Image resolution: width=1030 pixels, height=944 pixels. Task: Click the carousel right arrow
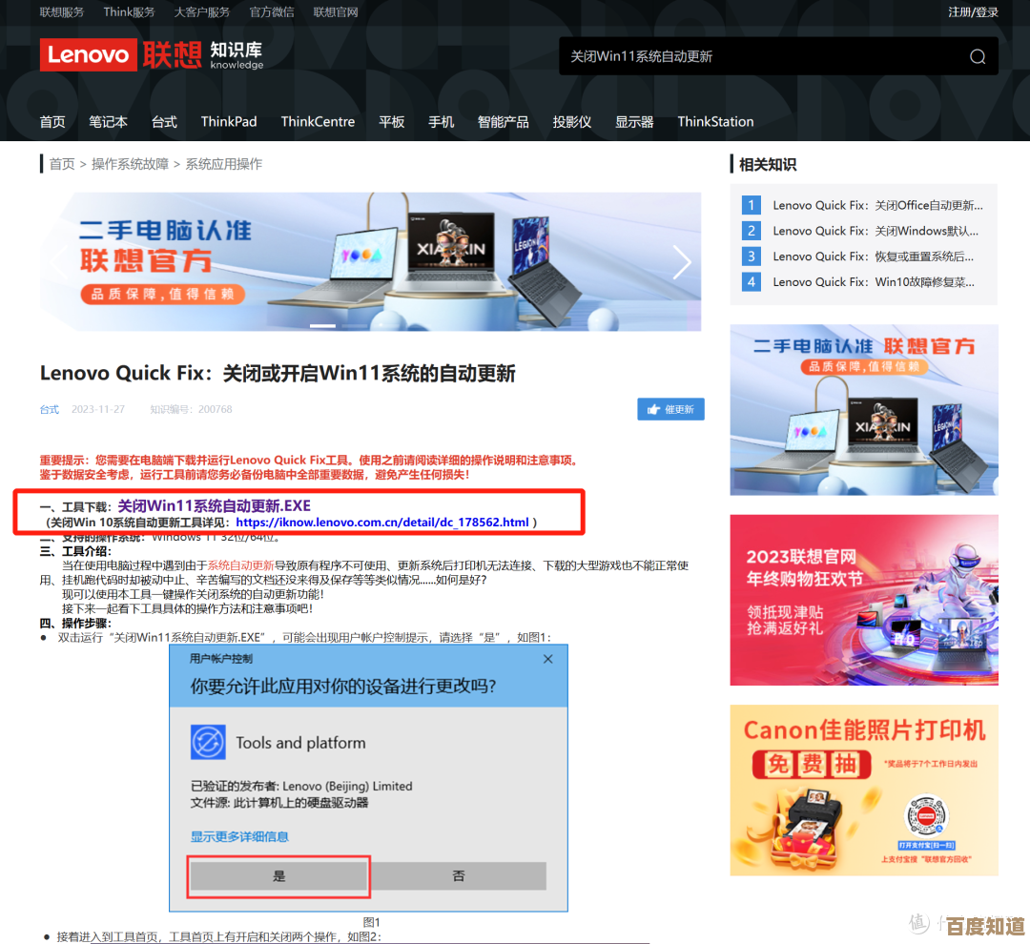(683, 261)
